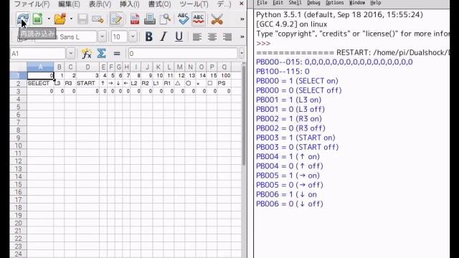This screenshot has height=258, width=459.
Task: Open Options menu in Python Shell
Action: click(x=335, y=3)
